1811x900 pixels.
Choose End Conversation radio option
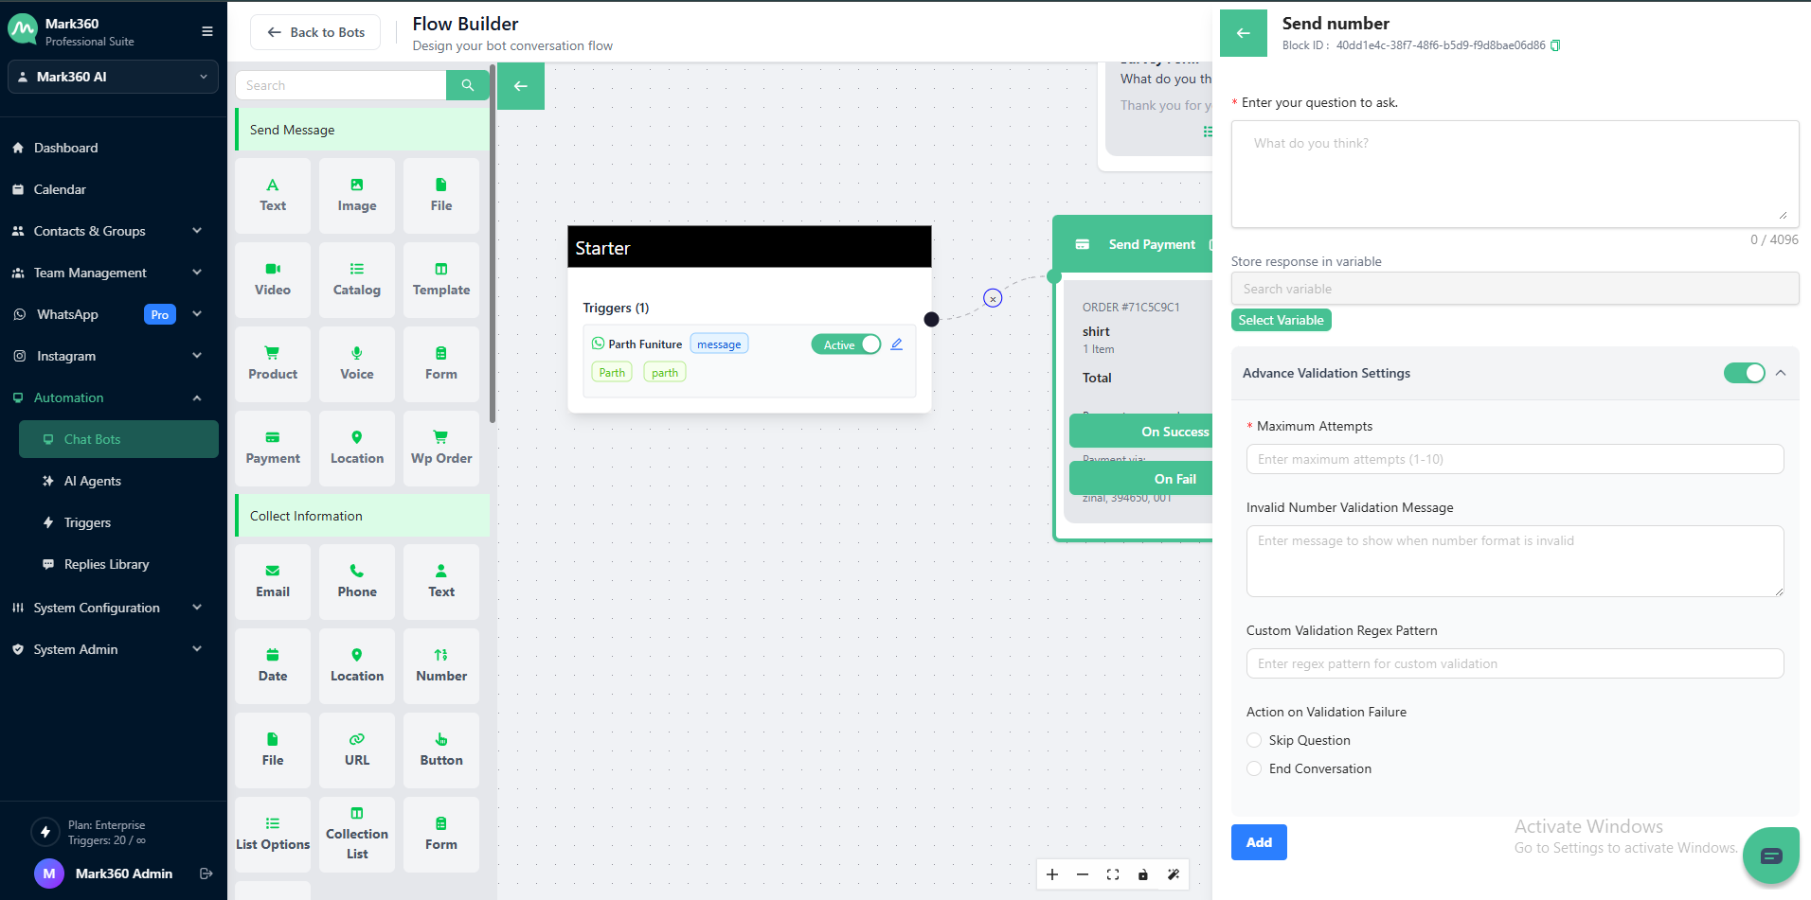(1255, 768)
